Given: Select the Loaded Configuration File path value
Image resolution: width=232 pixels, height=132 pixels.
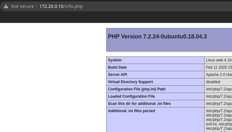Looking at the screenshot, I should [x=218, y=96].
